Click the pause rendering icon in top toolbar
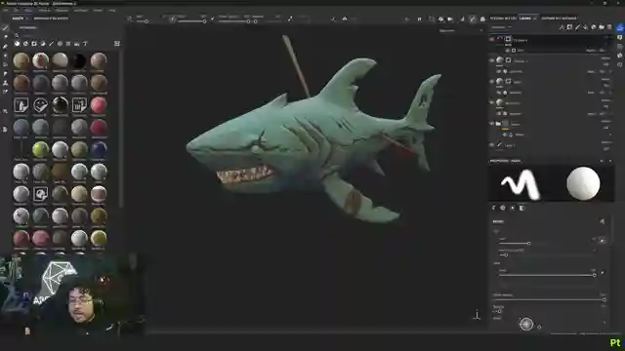The image size is (625, 351). (x=419, y=19)
